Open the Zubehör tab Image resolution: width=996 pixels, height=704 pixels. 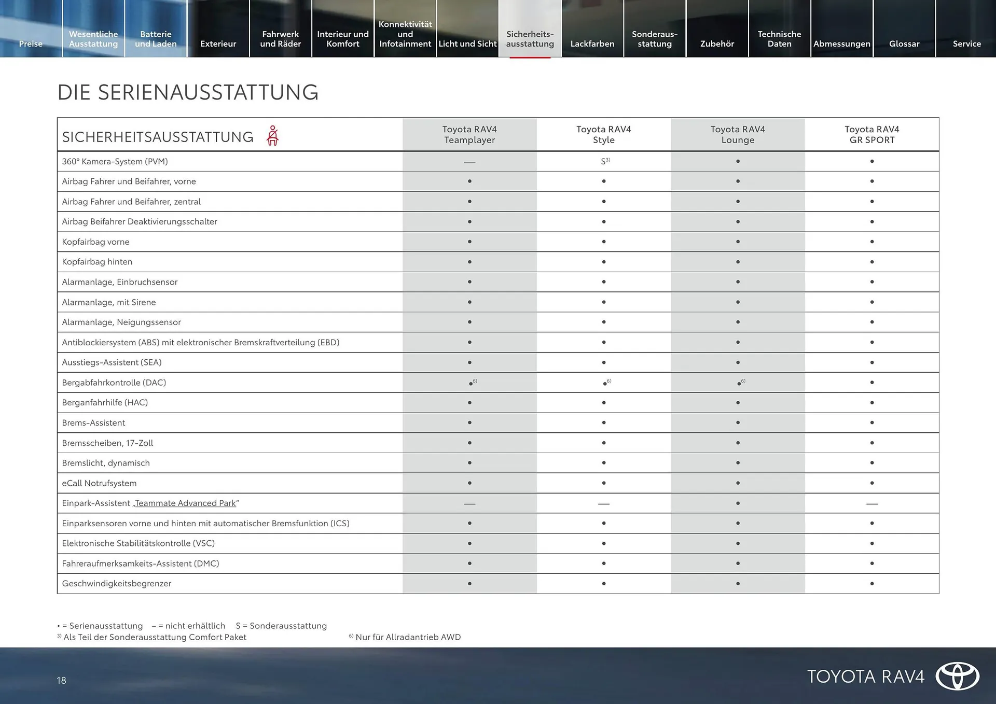point(717,44)
